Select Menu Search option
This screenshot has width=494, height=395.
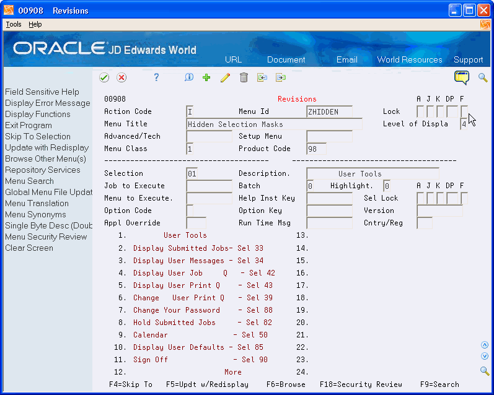(29, 181)
